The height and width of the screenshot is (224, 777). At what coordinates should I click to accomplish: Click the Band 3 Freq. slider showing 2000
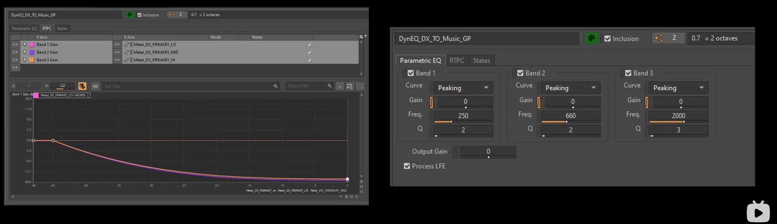point(678,116)
